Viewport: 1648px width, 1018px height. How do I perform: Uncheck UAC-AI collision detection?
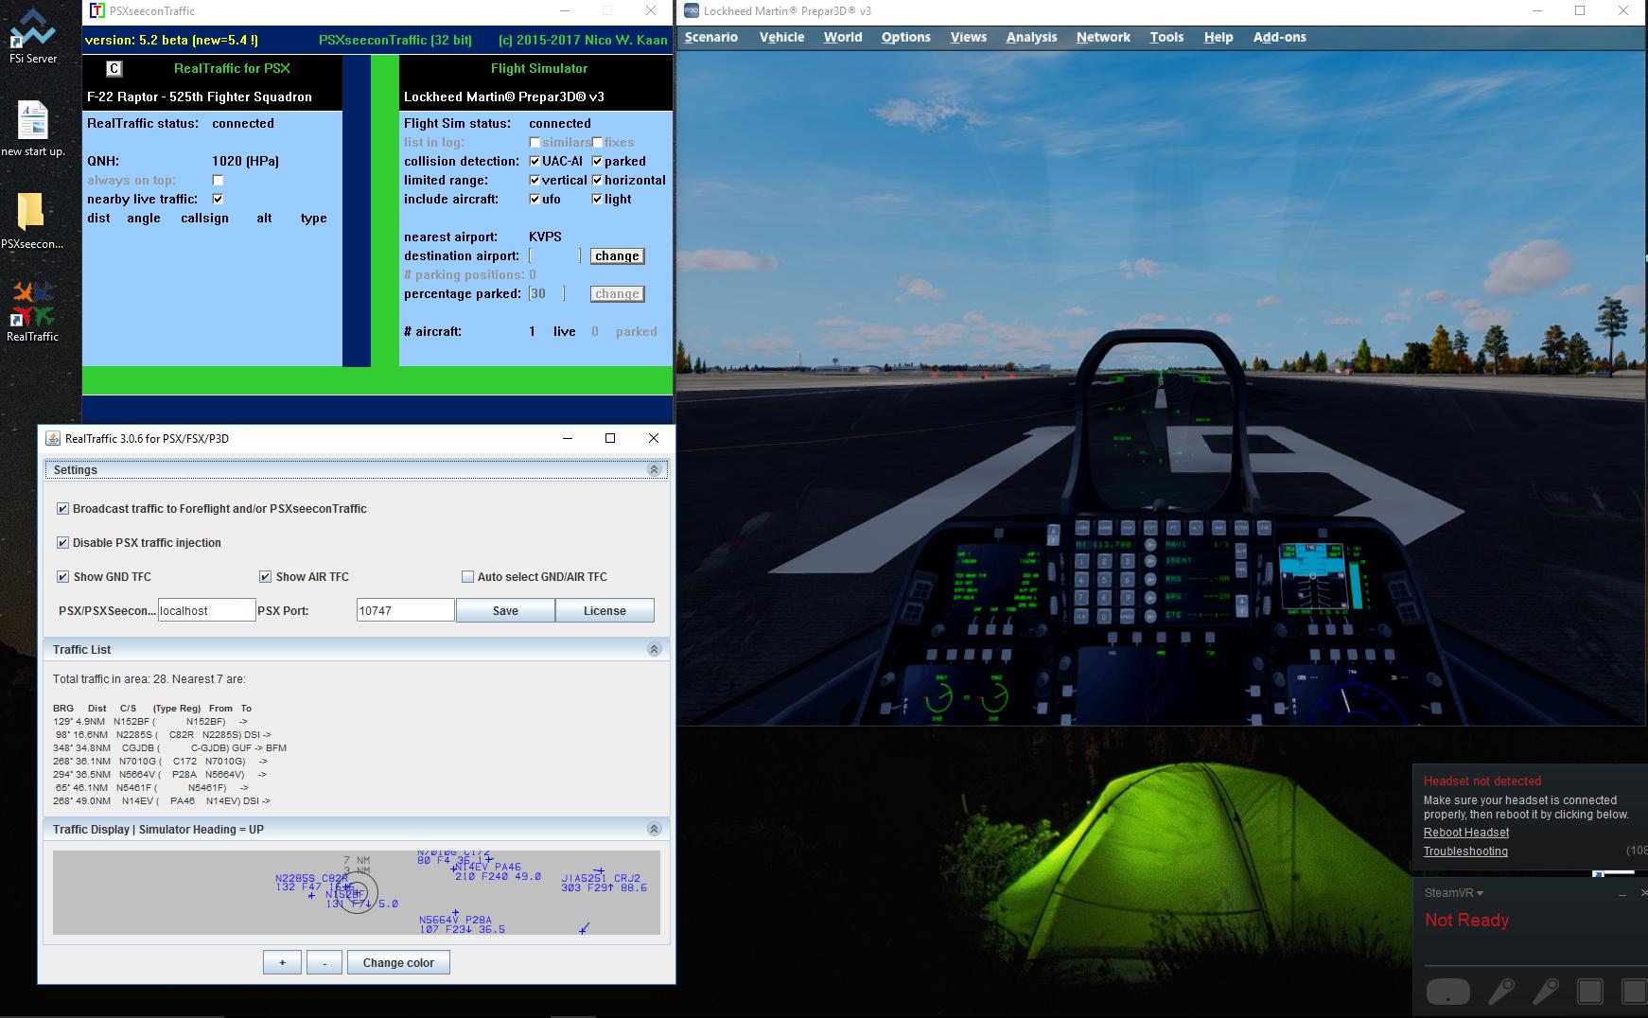535,161
